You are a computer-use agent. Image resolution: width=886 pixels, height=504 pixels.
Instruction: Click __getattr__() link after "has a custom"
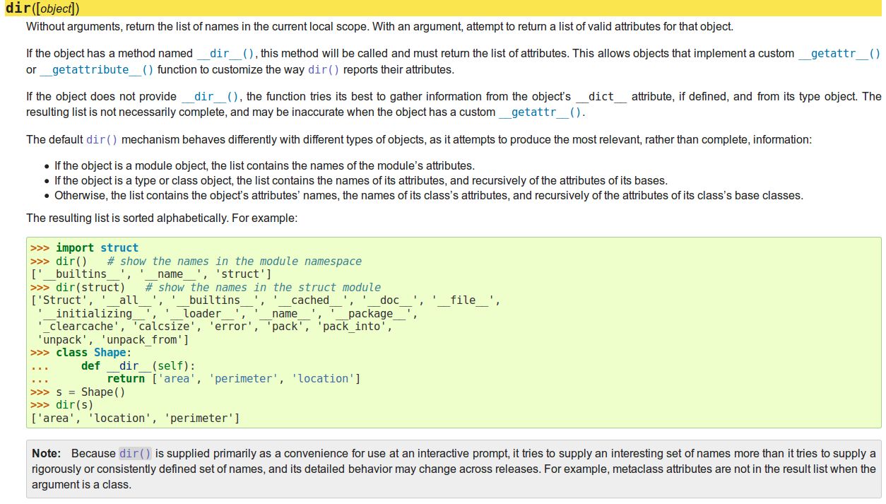541,112
